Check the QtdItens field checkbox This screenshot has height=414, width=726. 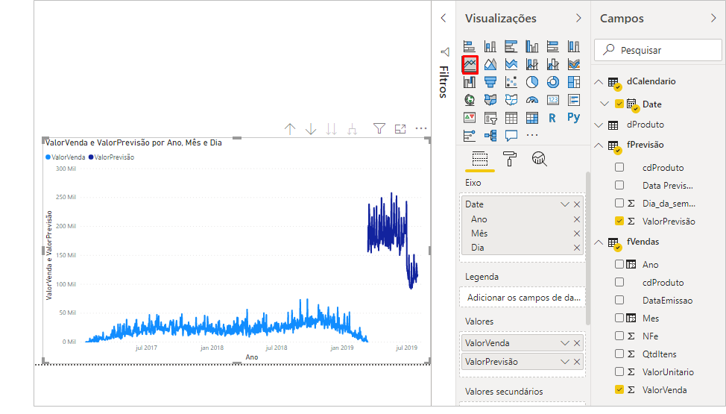pos(619,354)
